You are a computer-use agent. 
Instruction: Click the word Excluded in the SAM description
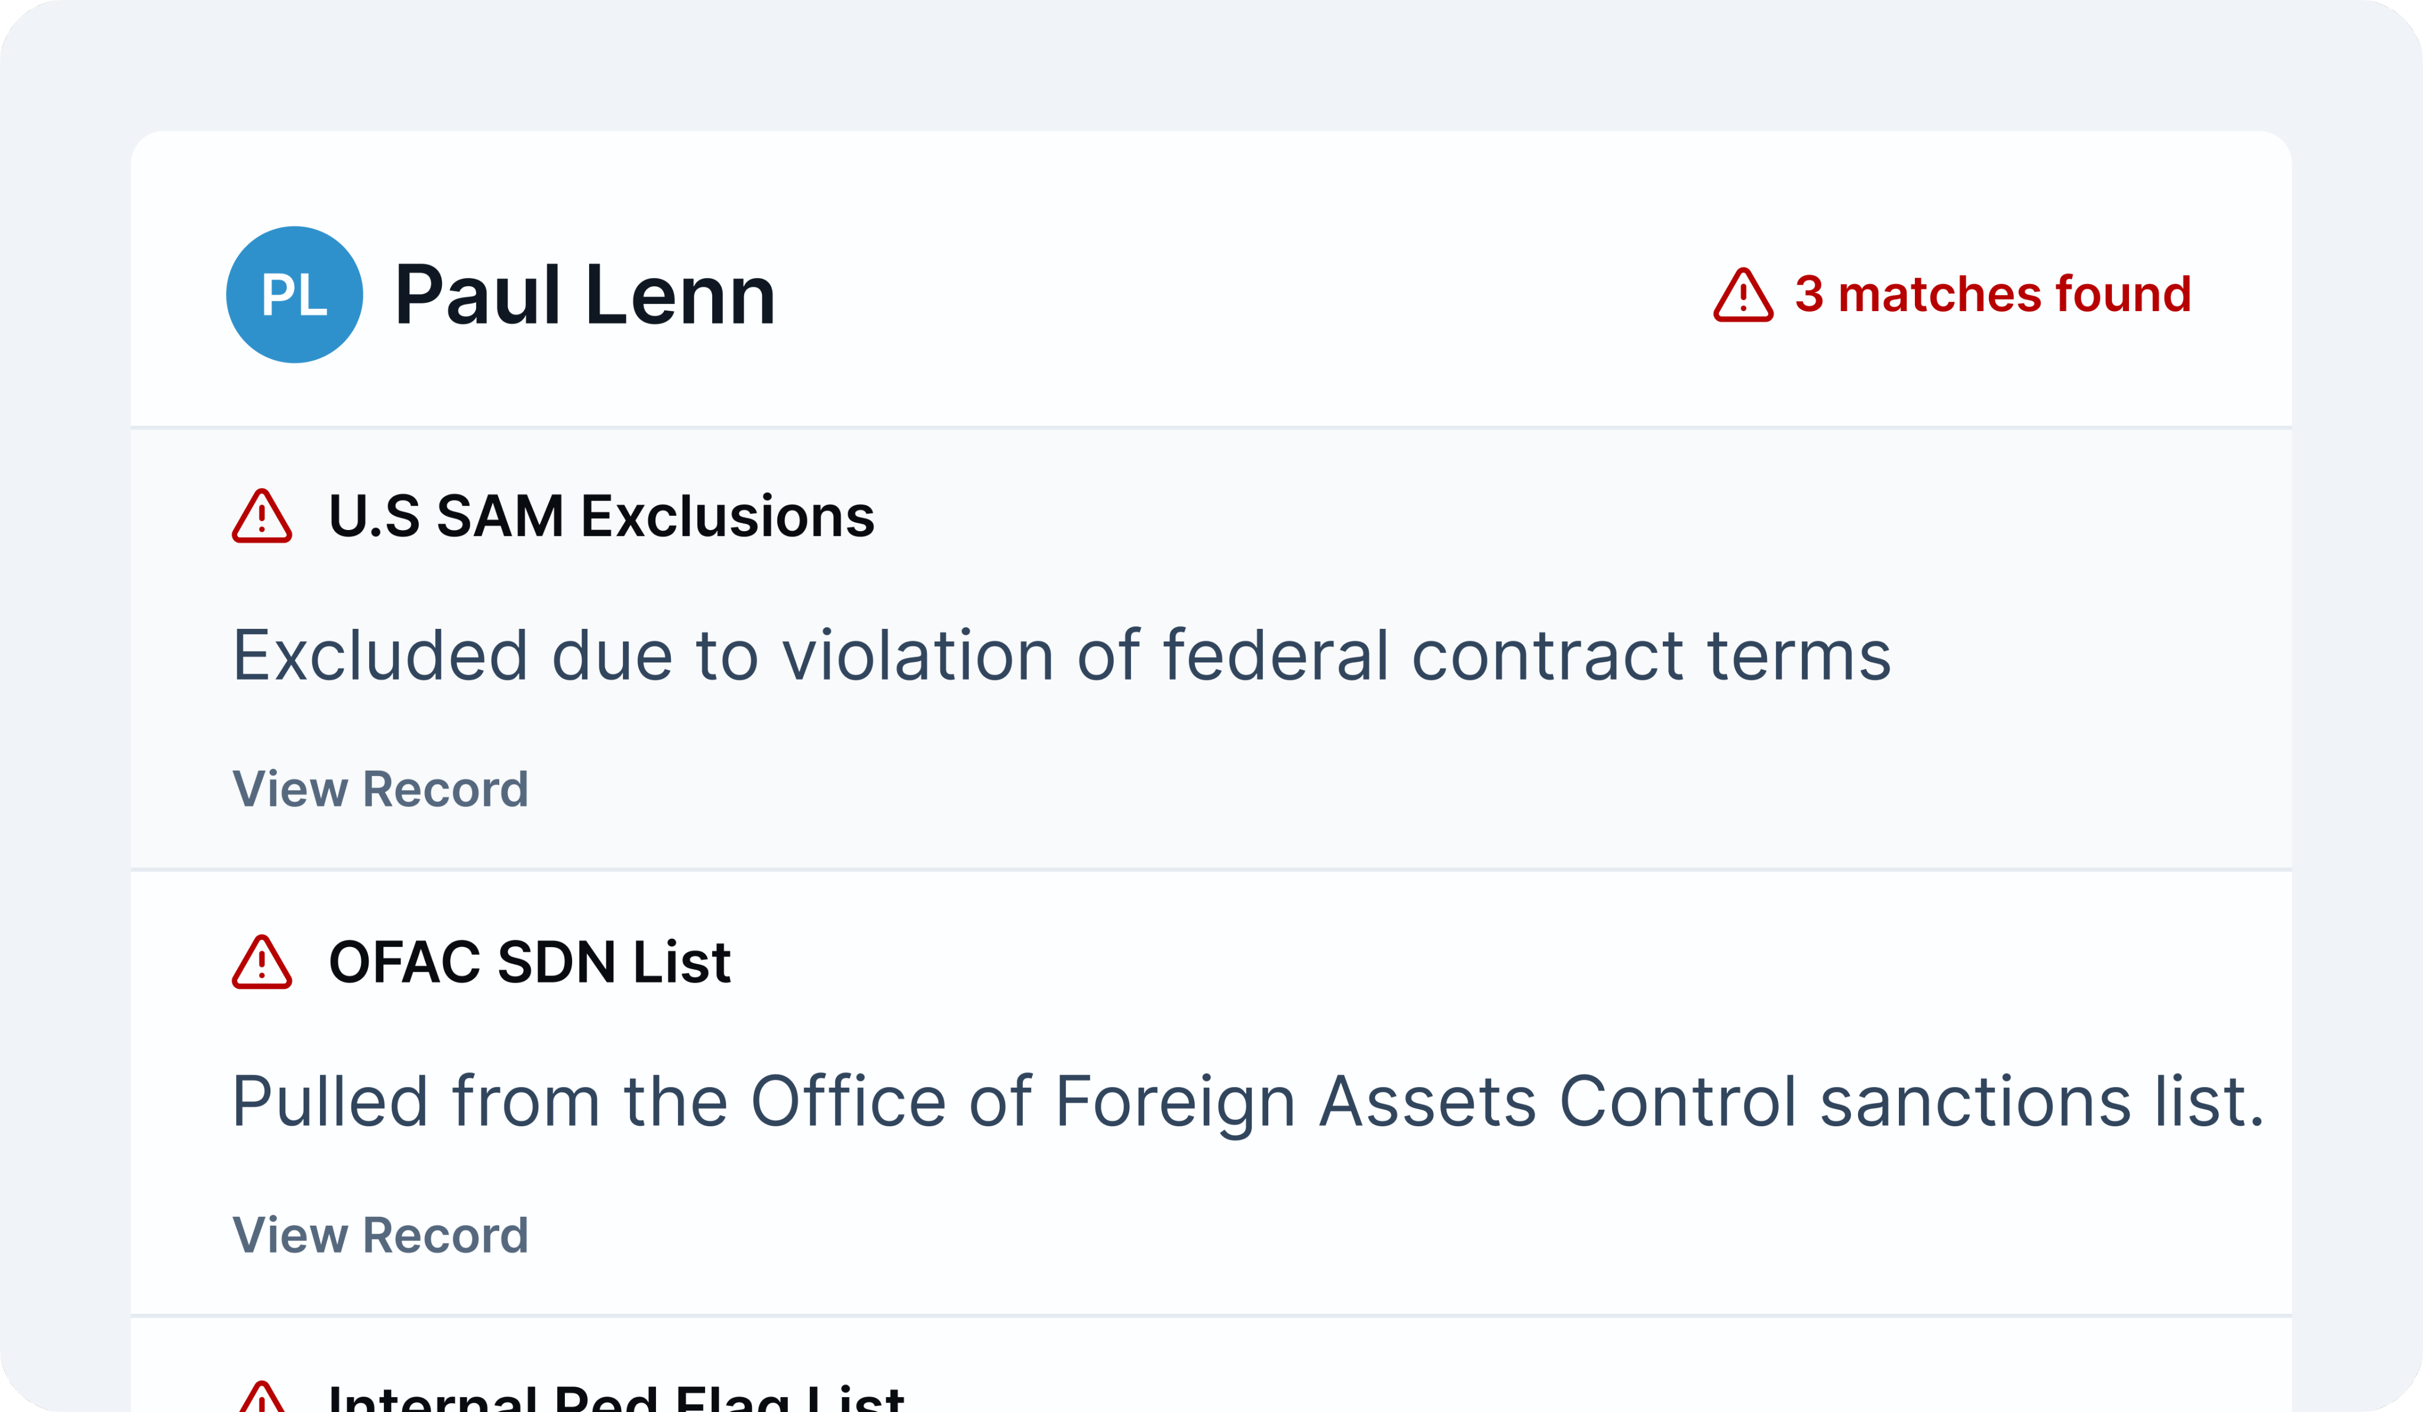[380, 655]
